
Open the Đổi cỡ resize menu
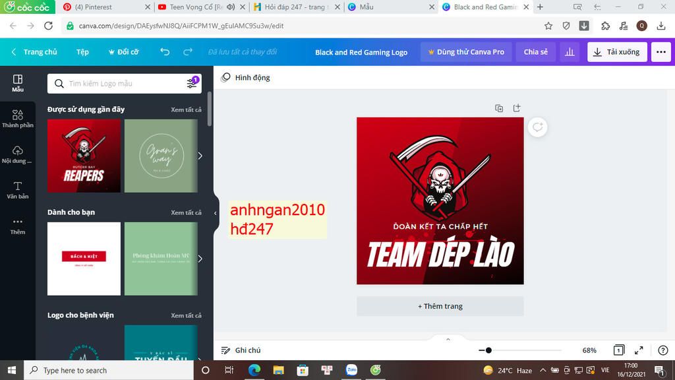click(123, 51)
